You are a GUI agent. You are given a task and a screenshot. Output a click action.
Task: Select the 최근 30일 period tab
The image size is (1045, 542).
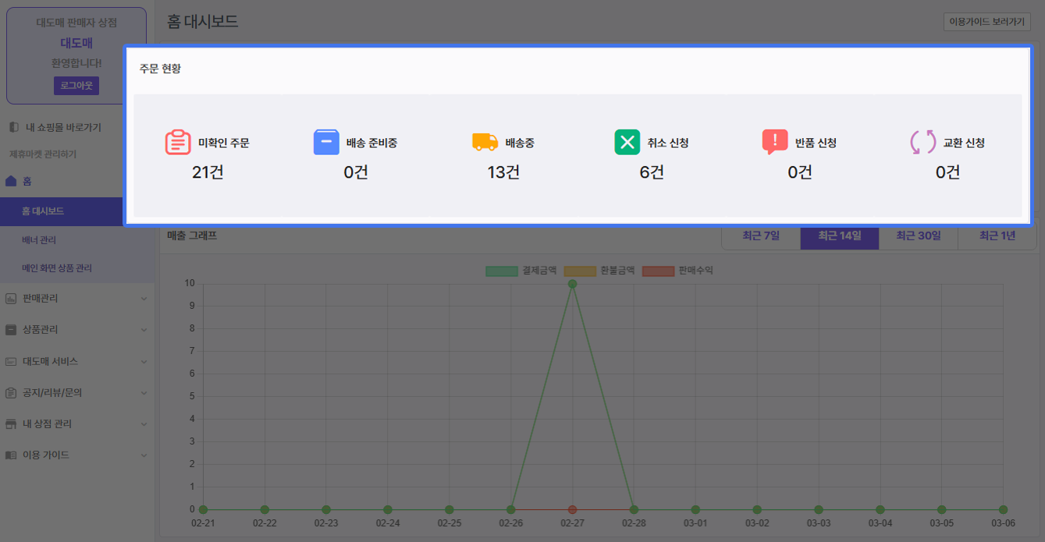tap(918, 236)
